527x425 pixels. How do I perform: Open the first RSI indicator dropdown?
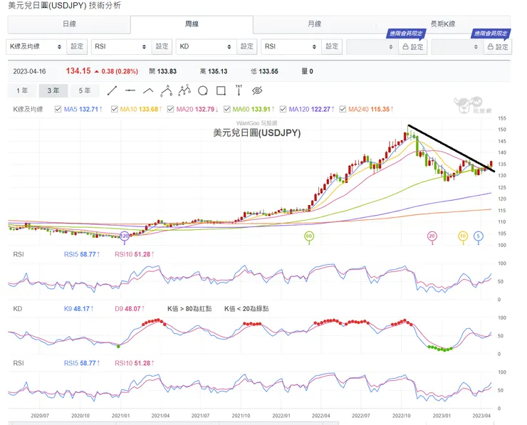tap(121, 47)
